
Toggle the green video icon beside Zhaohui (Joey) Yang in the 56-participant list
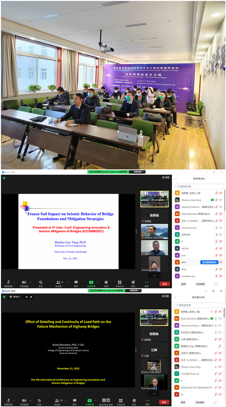point(212,200)
